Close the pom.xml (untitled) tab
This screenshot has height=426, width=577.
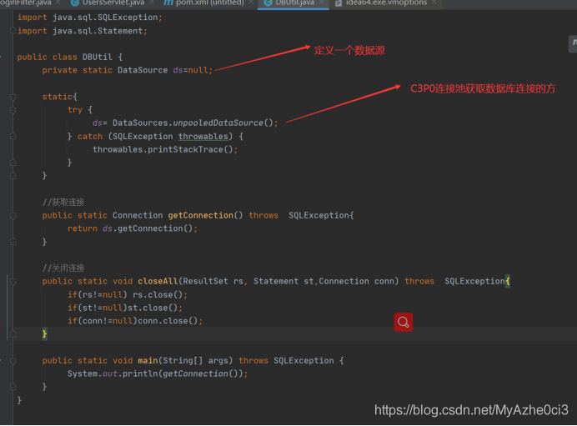tap(251, 3)
